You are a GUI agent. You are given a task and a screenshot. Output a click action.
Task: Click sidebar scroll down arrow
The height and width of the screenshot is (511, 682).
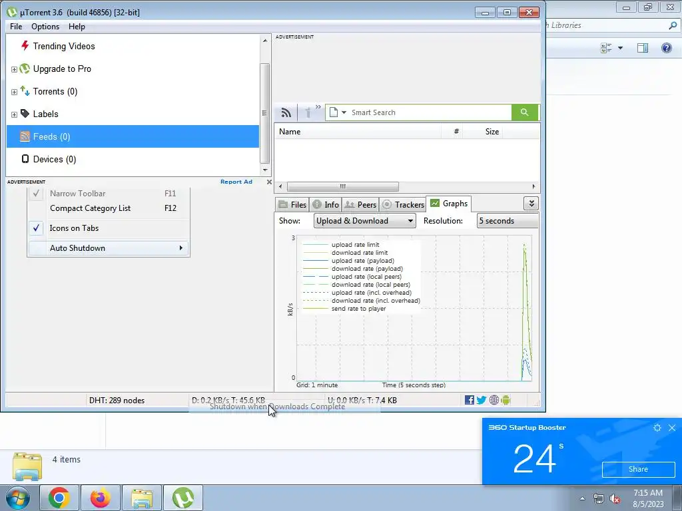pyautogui.click(x=265, y=170)
